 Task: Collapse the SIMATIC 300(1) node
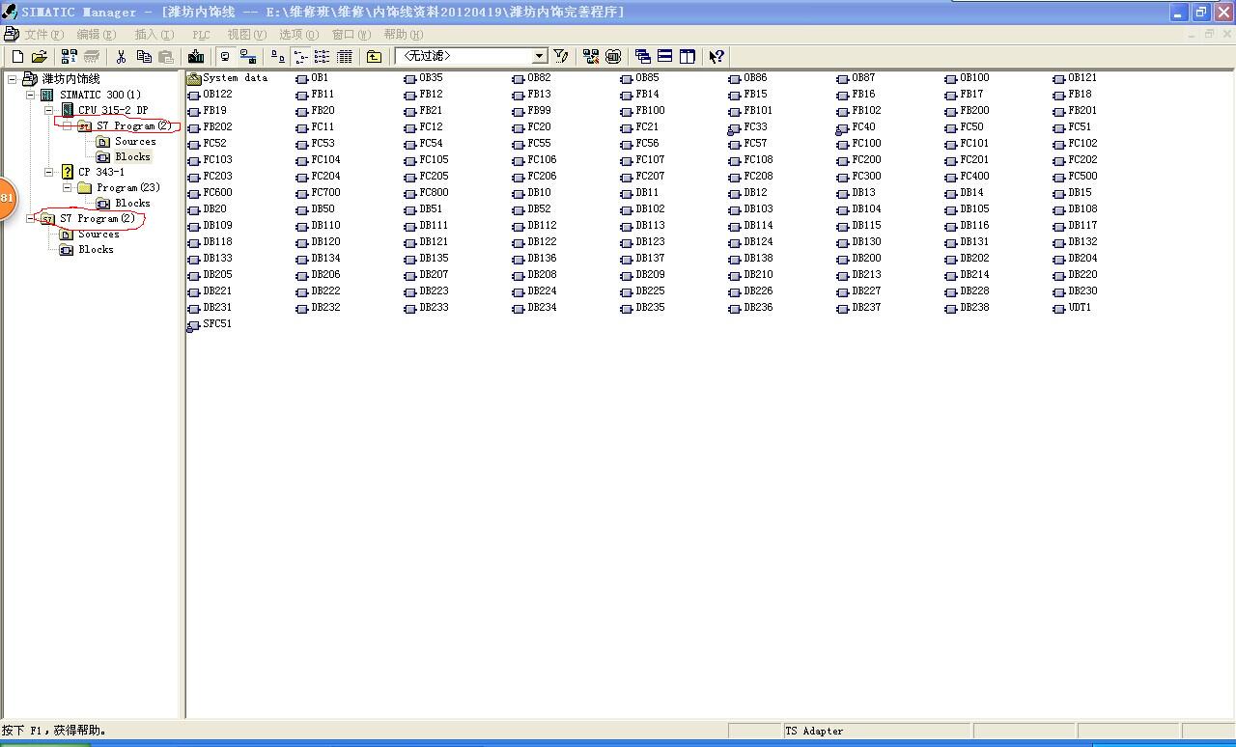[31, 95]
